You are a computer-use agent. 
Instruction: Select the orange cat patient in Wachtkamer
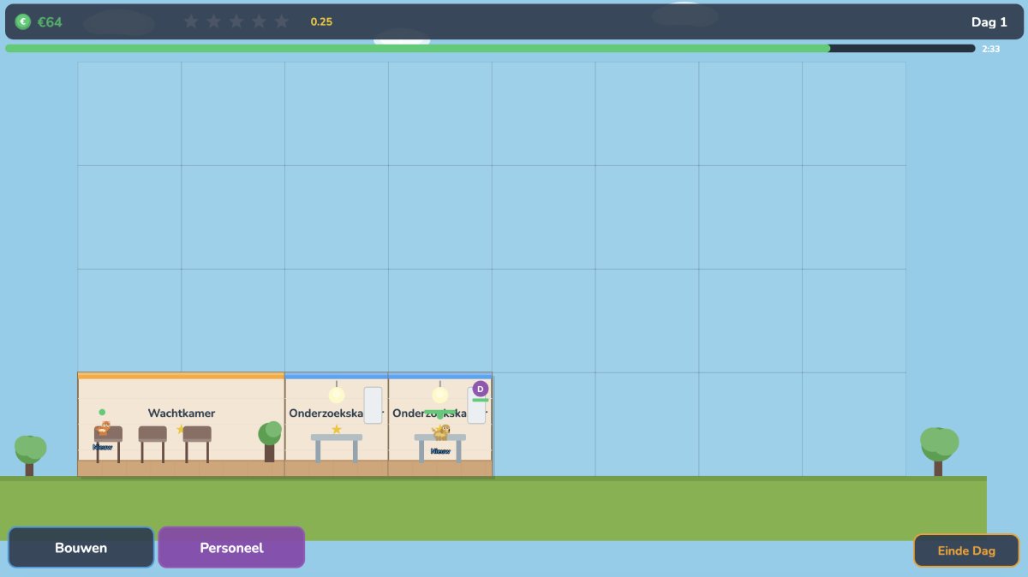click(105, 428)
